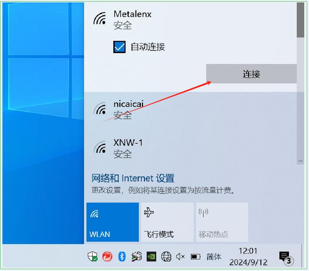Open the Bluetooth tray icon
Image resolution: width=309 pixels, height=271 pixels.
(122, 257)
